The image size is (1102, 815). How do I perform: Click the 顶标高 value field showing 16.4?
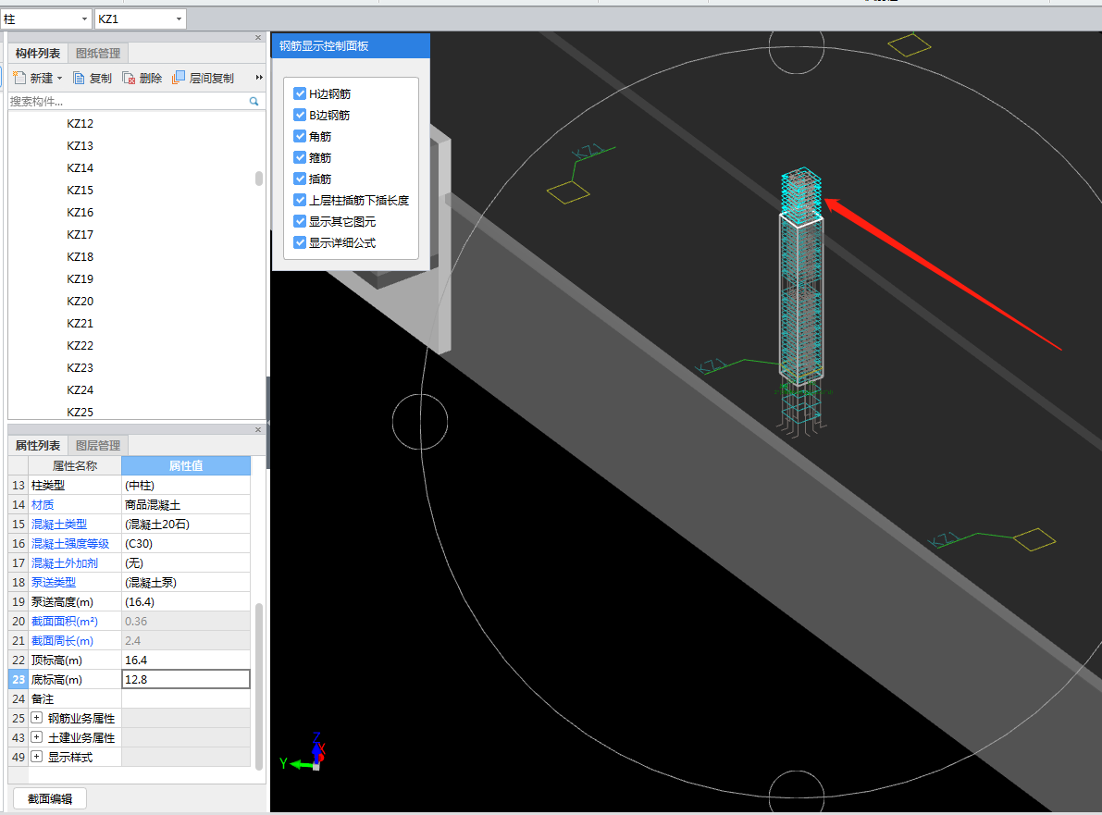[x=185, y=660]
